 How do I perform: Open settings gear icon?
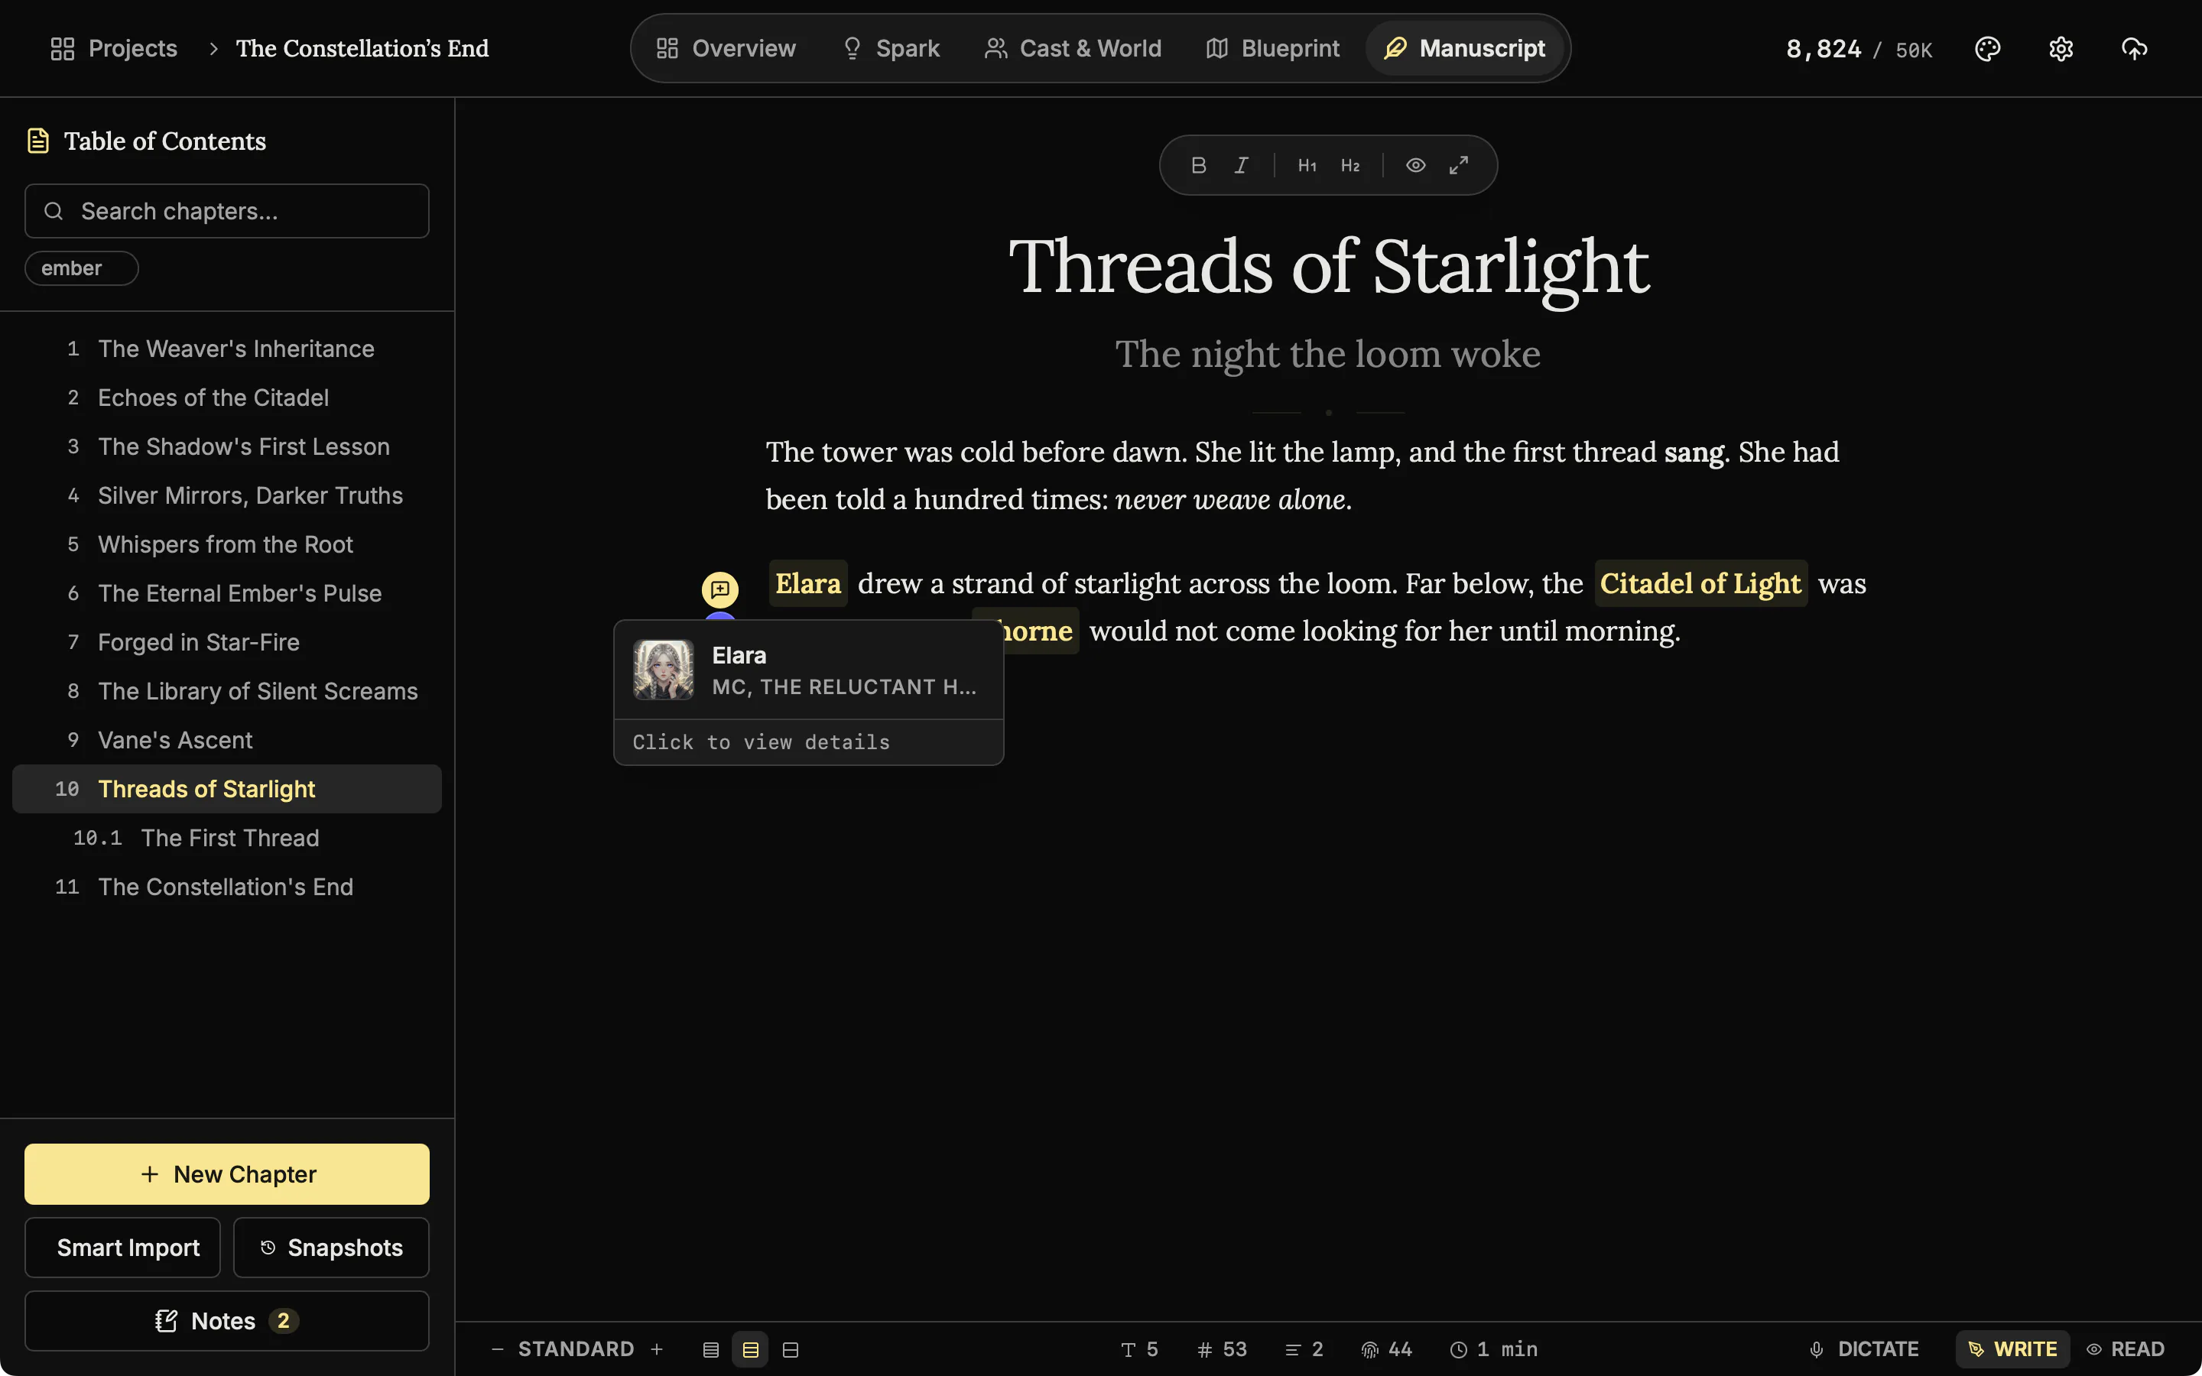2061,48
